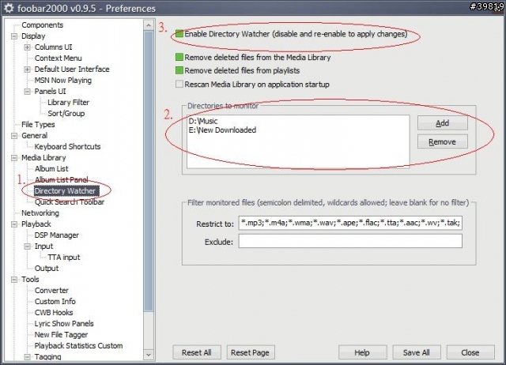Screen dimensions: 506x365
Task: Open Playback Statistics Custom settings
Action: point(79,346)
